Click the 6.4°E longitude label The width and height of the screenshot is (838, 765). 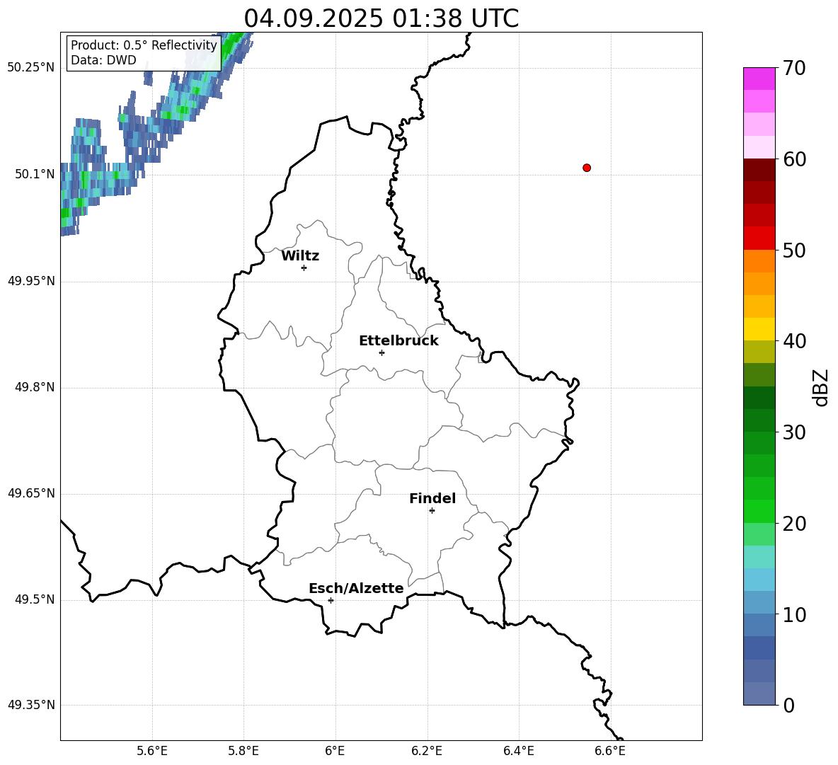[x=518, y=751]
